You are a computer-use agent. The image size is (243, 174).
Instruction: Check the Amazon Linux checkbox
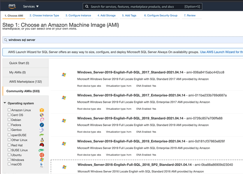coord(9,110)
